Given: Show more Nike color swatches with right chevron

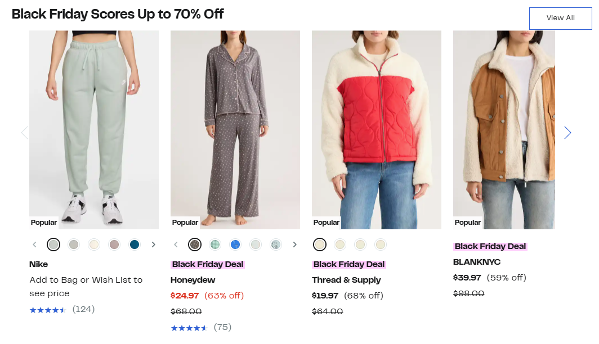Looking at the screenshot, I should 153,245.
